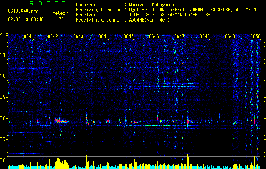Click the 0643 time marker

pos(78,36)
